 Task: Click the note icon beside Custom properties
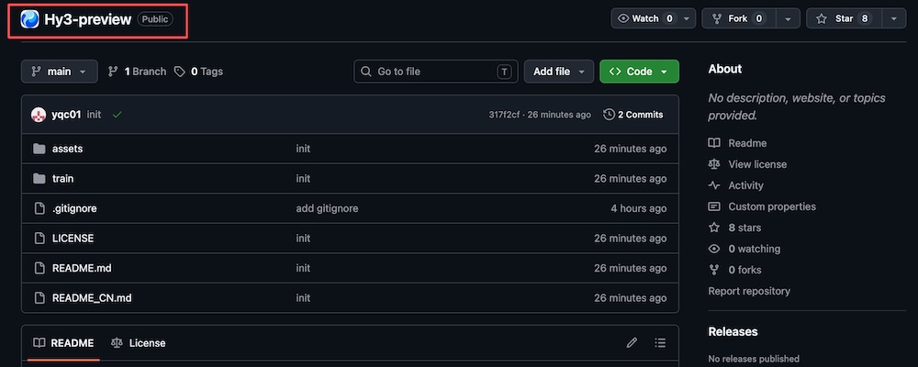pos(714,206)
